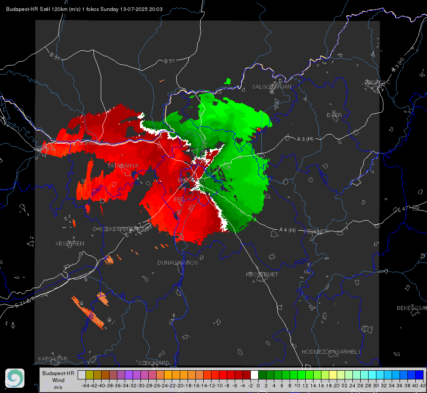Select the BEKESCSABA city label
Screen dimensions: 427x393
click(412, 308)
